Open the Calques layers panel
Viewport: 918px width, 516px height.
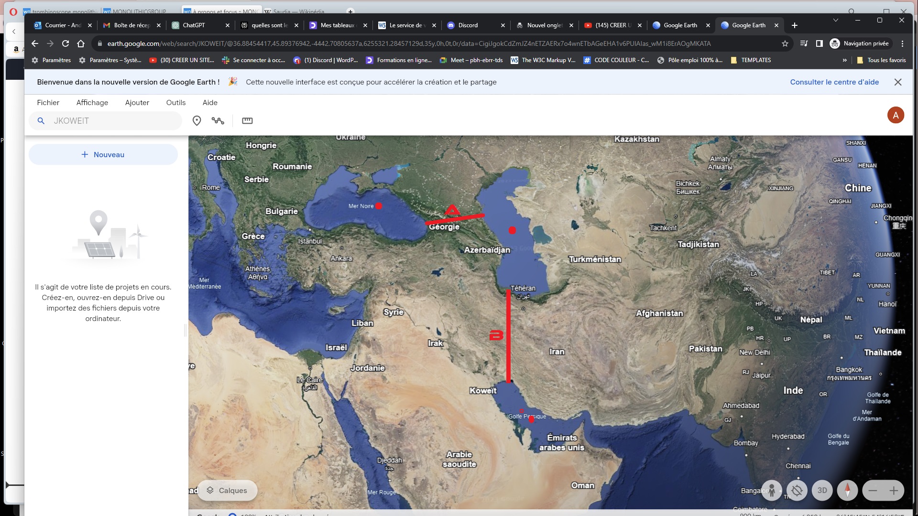pyautogui.click(x=227, y=490)
